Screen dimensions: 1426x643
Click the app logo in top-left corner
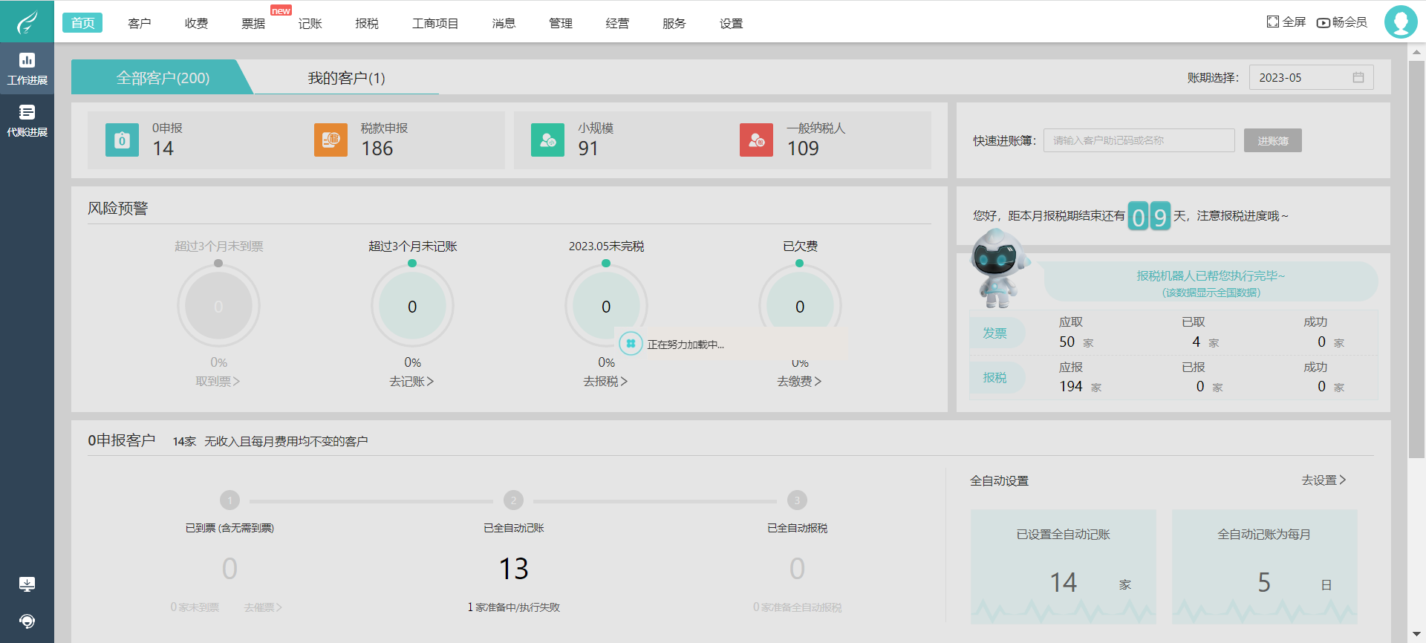pyautogui.click(x=27, y=22)
